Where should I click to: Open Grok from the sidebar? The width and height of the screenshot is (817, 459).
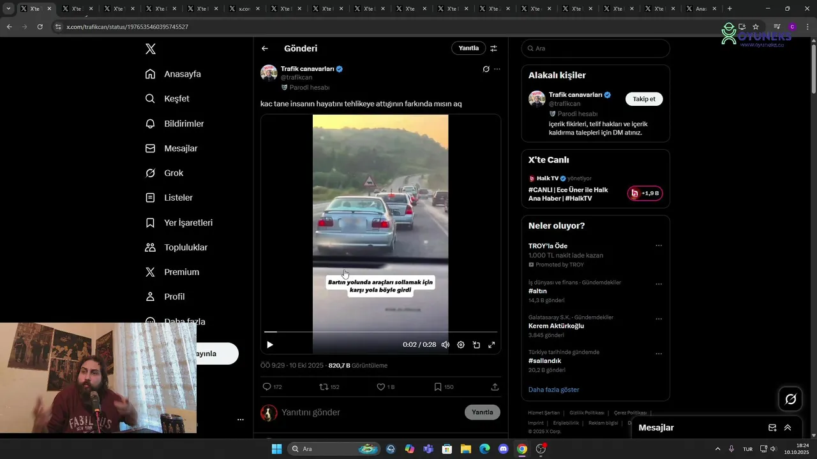(164, 173)
